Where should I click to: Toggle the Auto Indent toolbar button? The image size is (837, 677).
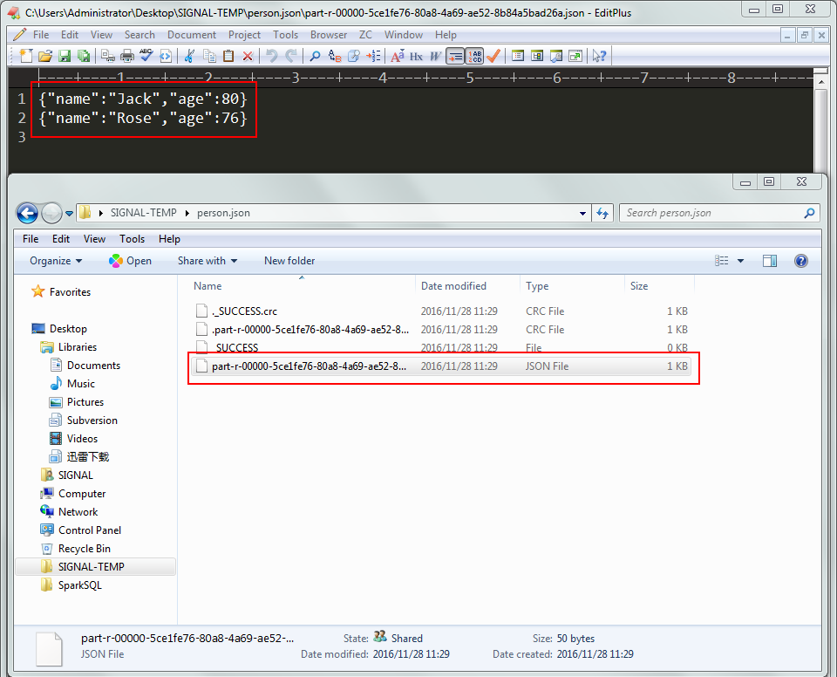coord(455,56)
